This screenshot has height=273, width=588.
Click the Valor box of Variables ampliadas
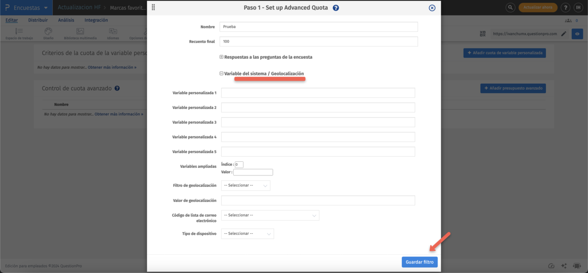click(253, 172)
